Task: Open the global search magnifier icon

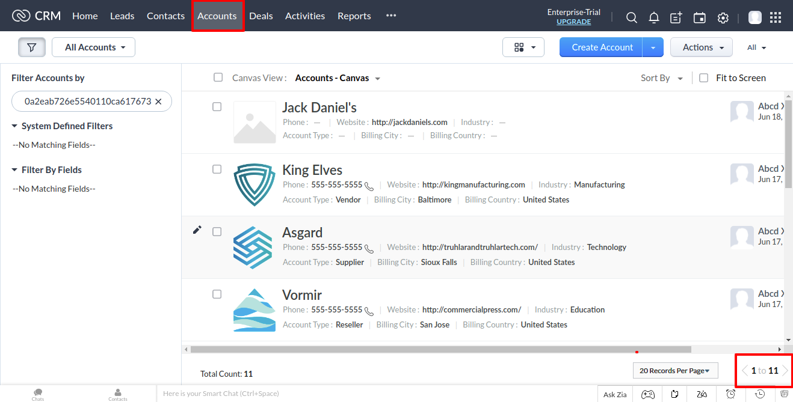Action: pos(631,17)
